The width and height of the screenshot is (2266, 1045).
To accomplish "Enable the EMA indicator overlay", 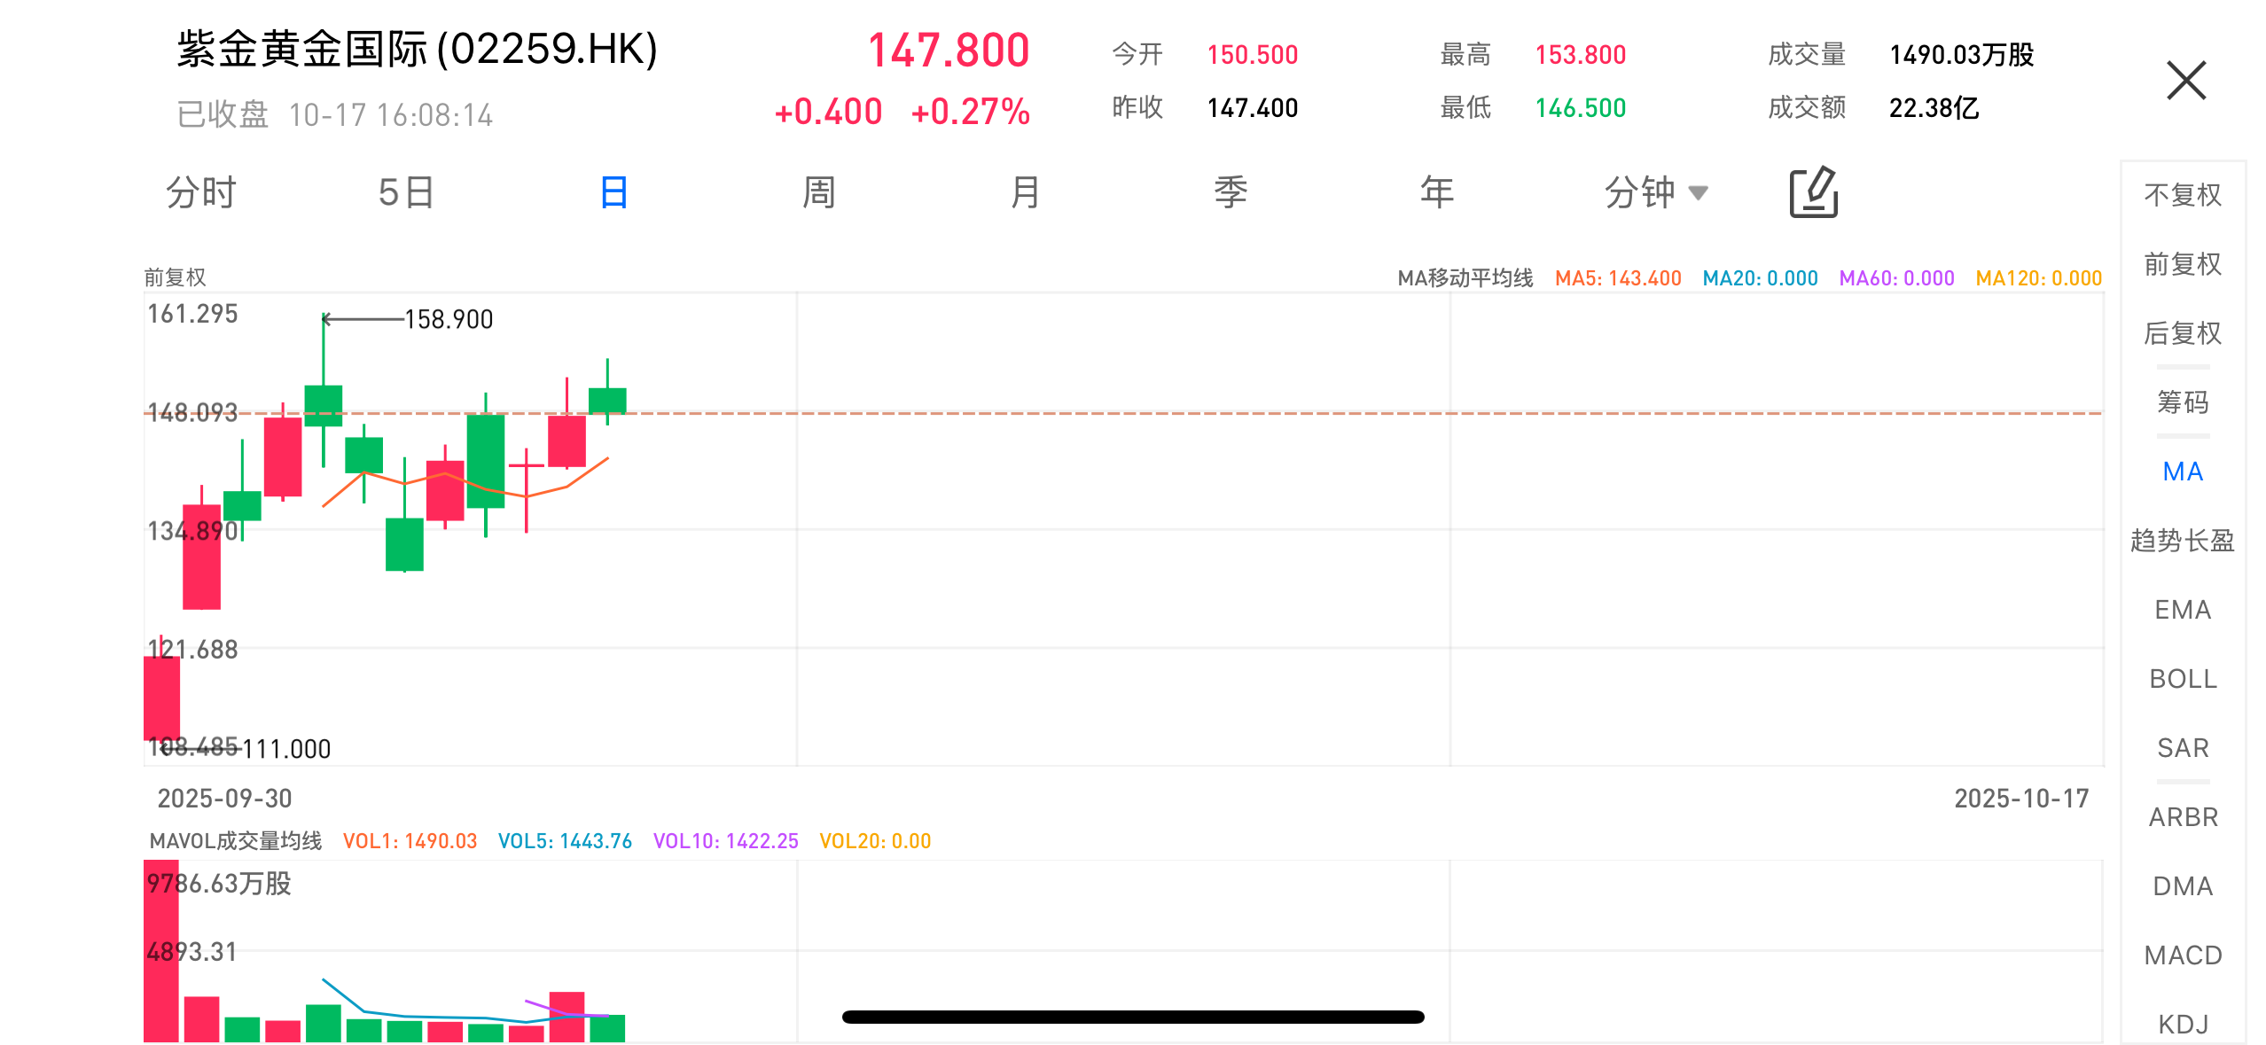I will (x=2182, y=610).
